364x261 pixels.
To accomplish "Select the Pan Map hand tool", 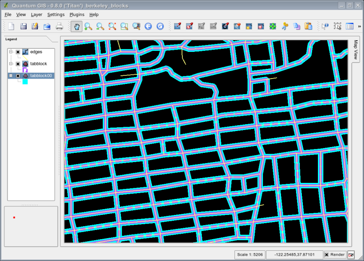I will [x=76, y=26].
